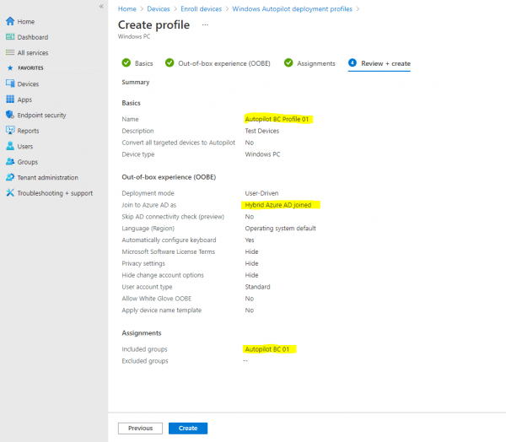Follow the Devices breadcrumb link

pos(159,9)
